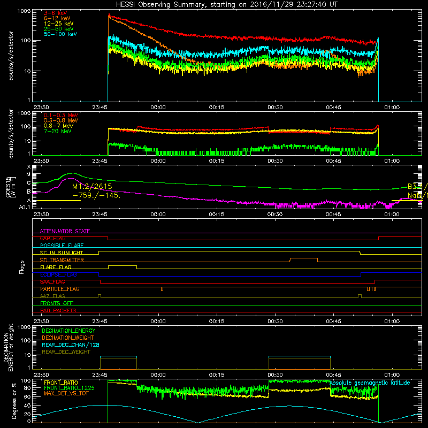Click the second rear decimation rectangle near 00:30
Screen dimensions: 428x428
(x=300, y=363)
